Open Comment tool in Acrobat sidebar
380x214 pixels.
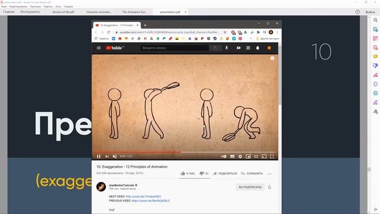[375, 56]
